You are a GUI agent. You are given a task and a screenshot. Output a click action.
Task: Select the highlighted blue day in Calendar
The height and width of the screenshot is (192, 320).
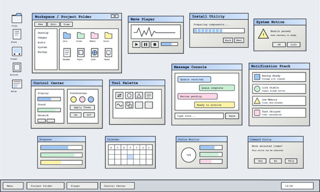coord(130,157)
